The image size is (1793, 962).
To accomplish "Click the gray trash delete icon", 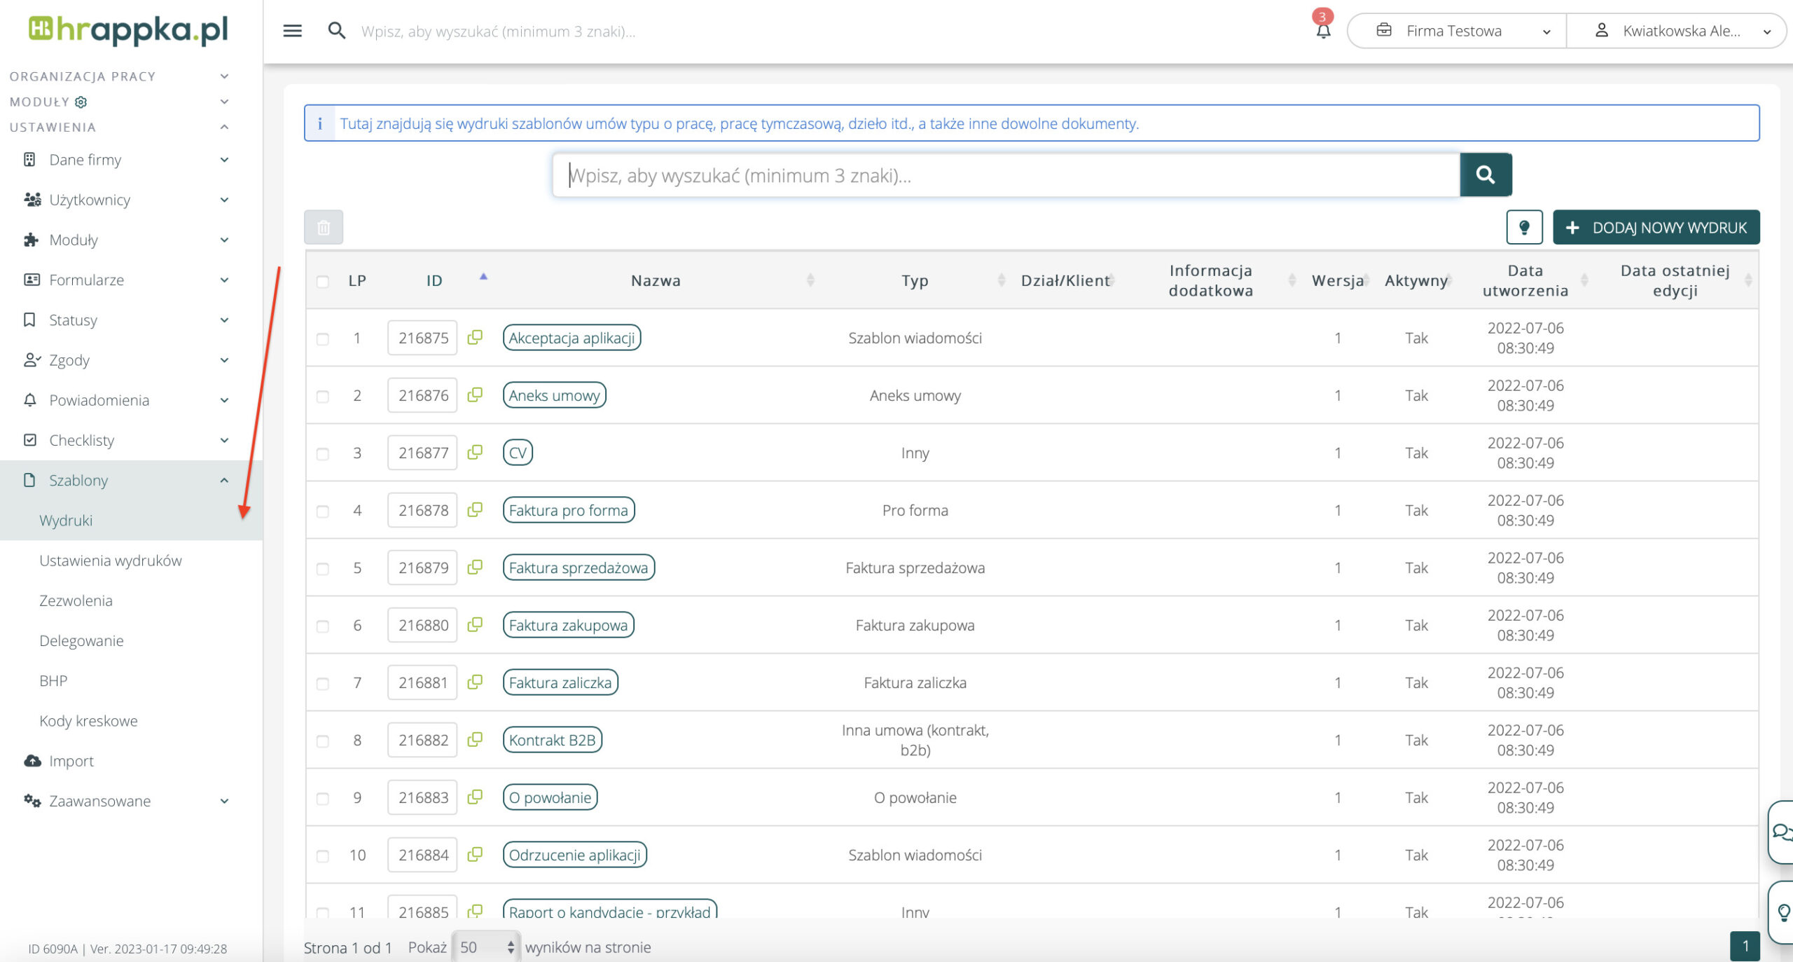I will [324, 227].
